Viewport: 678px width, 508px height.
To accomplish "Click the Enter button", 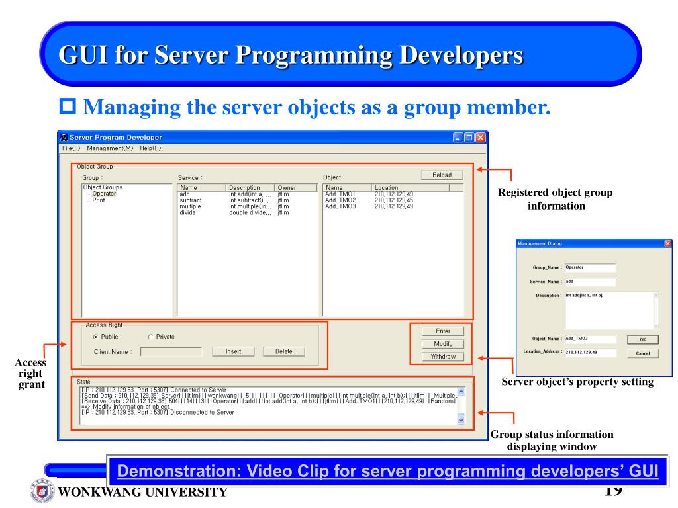I will [443, 331].
